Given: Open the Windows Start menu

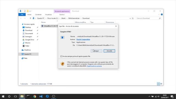Looking at the screenshot, I should 3,97.
